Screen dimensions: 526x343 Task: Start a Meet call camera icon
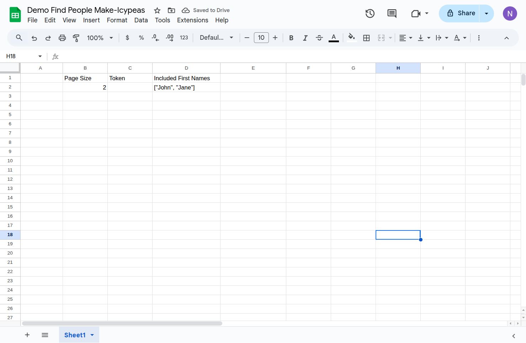tap(416, 13)
